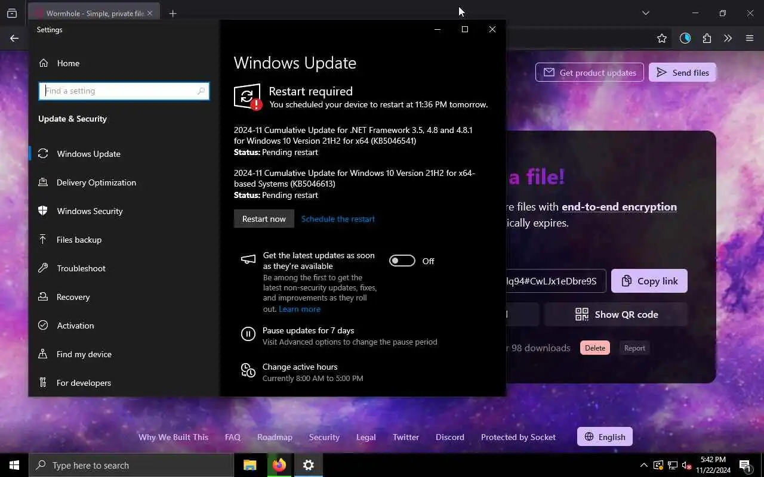This screenshot has height=477, width=764.
Task: Open end-to-end encryption link
Action: coord(619,207)
